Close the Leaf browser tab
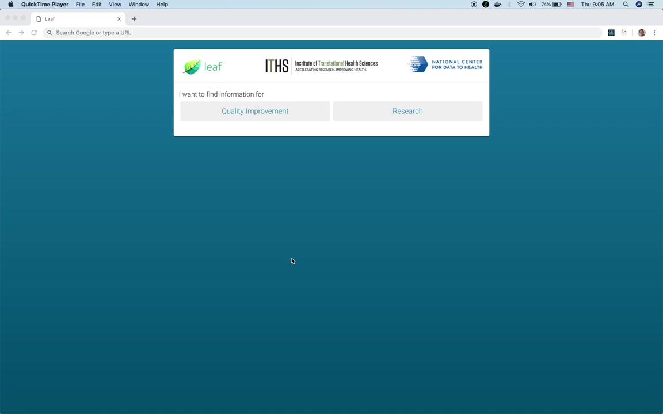663x414 pixels. [x=119, y=18]
